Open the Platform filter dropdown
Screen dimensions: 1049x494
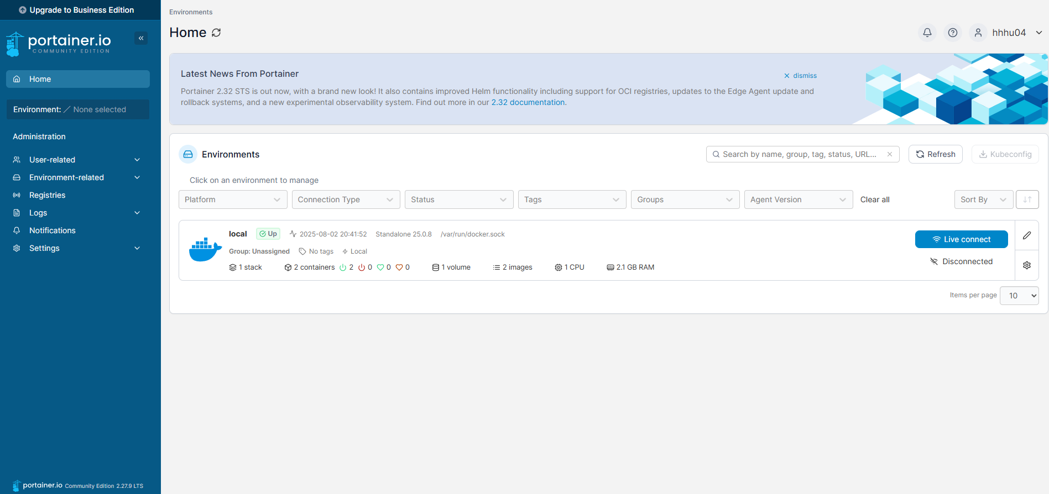coord(233,199)
